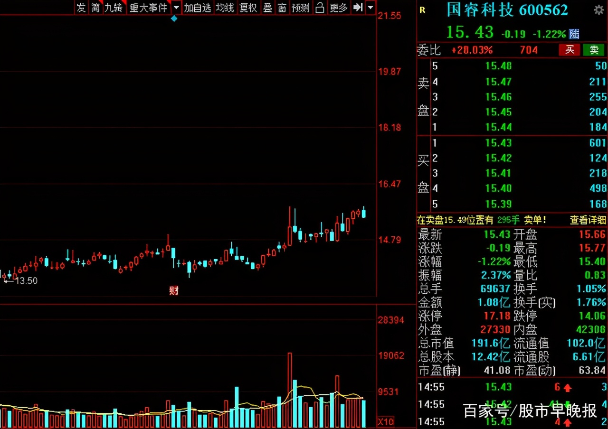Click the blue 陆 stock connect badge
The width and height of the screenshot is (608, 429).
coord(574,34)
